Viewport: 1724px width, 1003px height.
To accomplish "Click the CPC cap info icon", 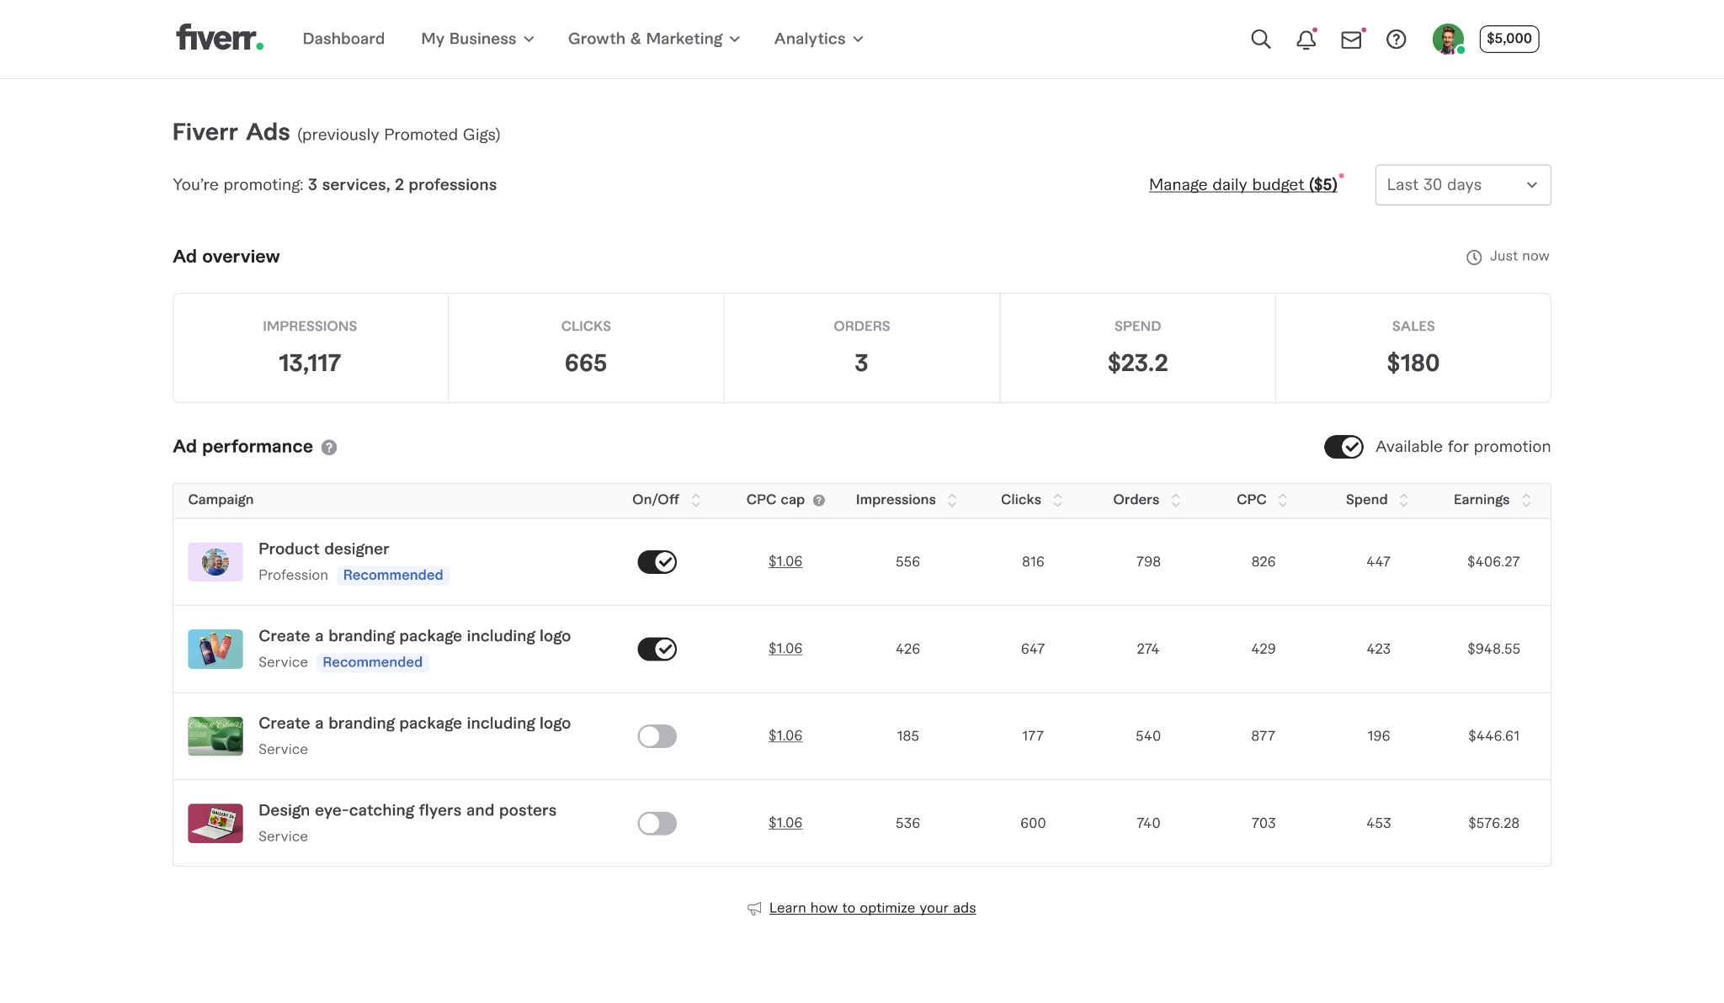I will [x=818, y=501].
